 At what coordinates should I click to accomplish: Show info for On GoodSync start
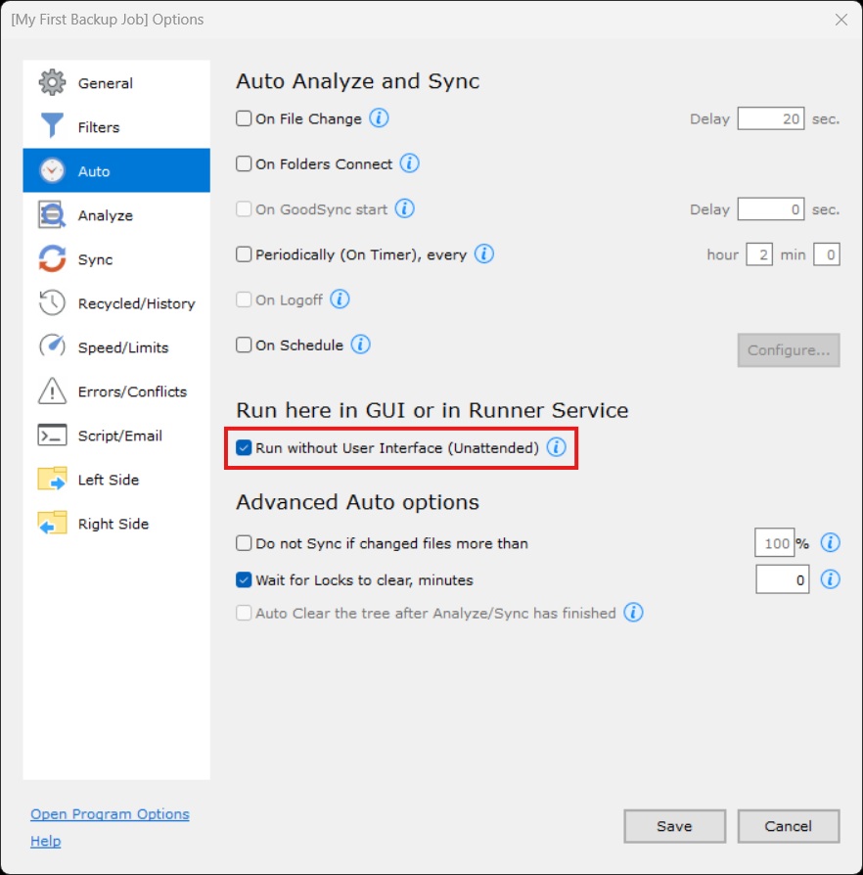pos(404,208)
